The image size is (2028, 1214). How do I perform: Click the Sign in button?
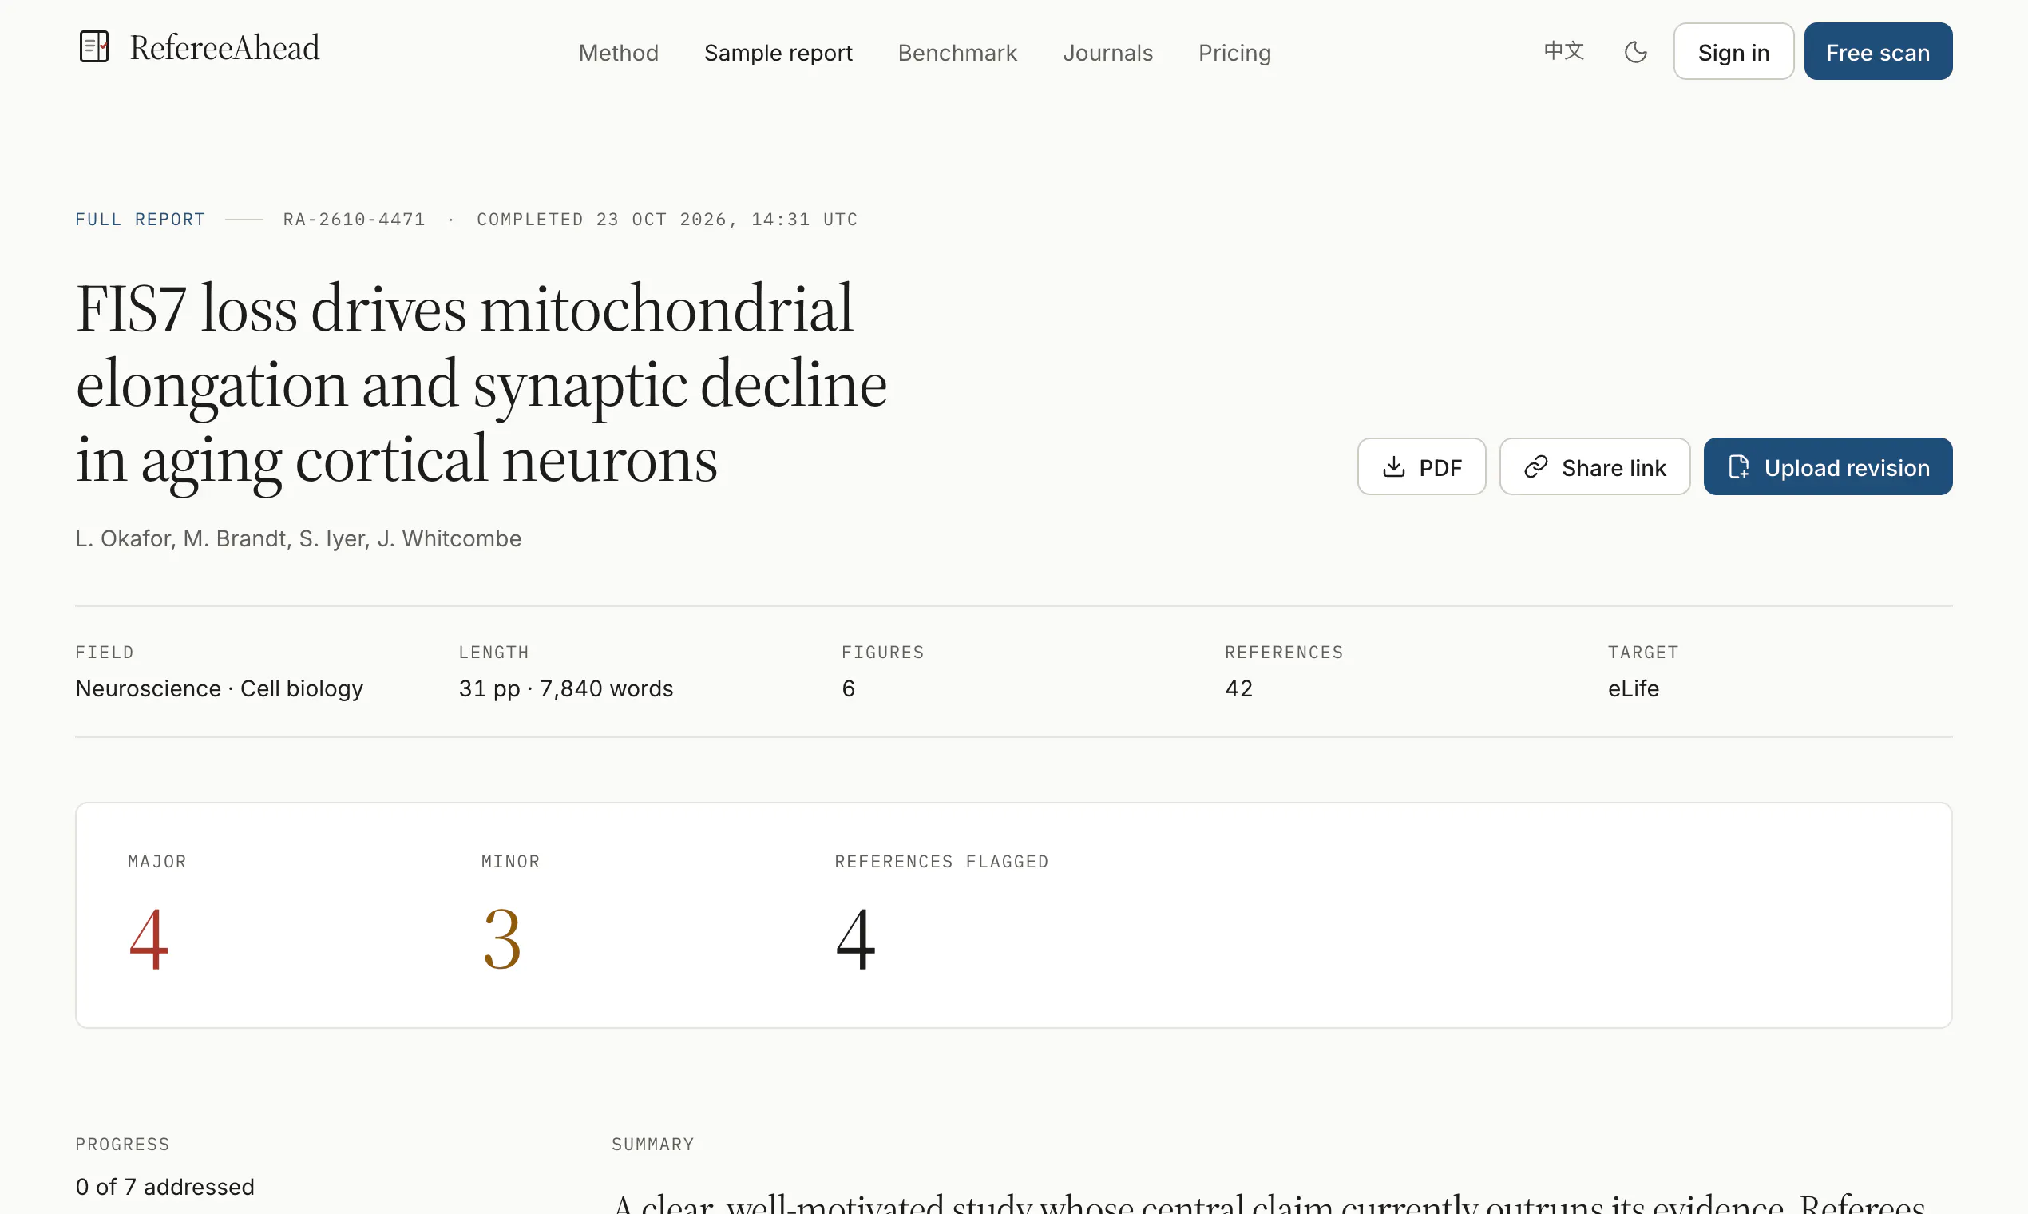(1733, 52)
